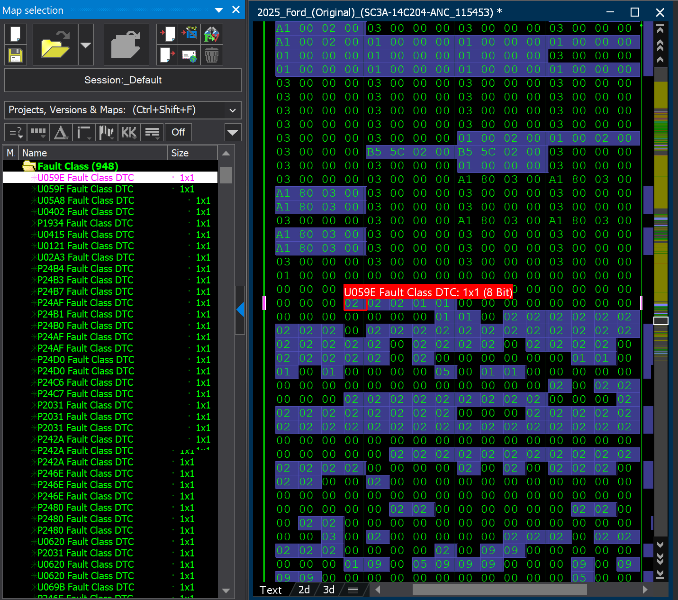Expand the open-project dropdown arrow
Screen dimensions: 678x600
86,44
